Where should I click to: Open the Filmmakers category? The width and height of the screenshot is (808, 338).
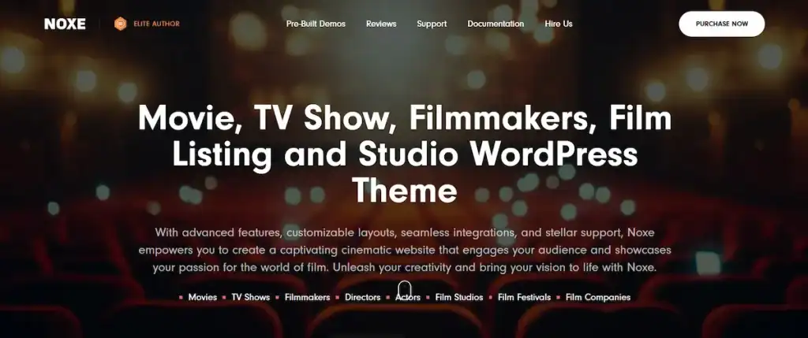307,297
